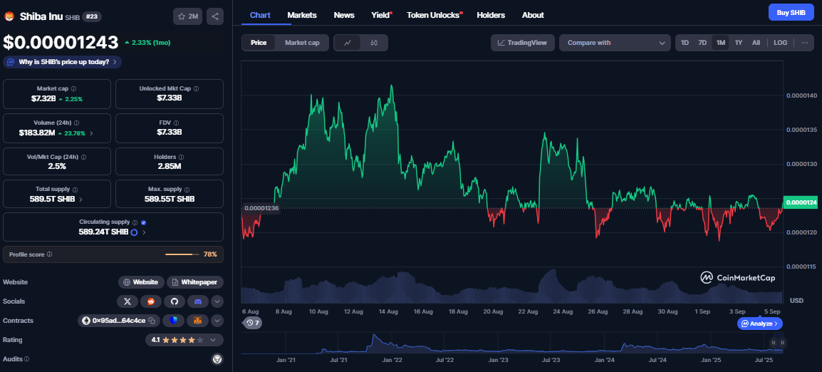Select the Price chart toggle
The image size is (822, 372).
coord(259,43)
